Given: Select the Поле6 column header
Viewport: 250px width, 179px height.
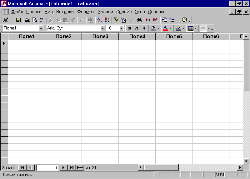Looking at the screenshot, I should [x=211, y=36].
